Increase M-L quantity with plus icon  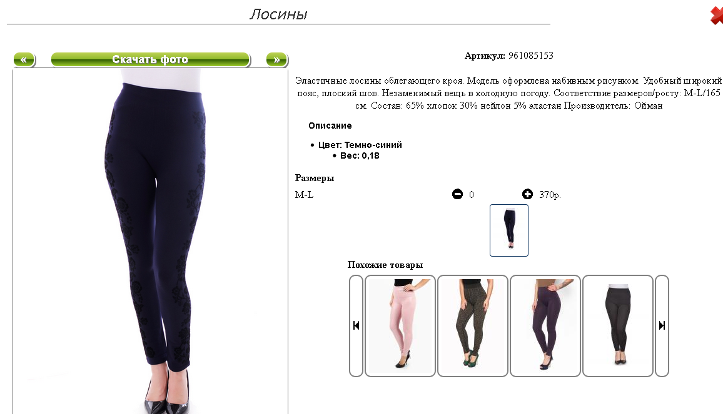[527, 194]
